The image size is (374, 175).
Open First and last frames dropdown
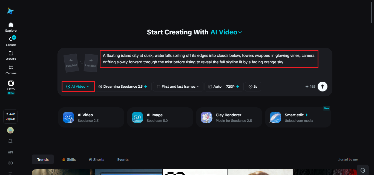coord(178,87)
